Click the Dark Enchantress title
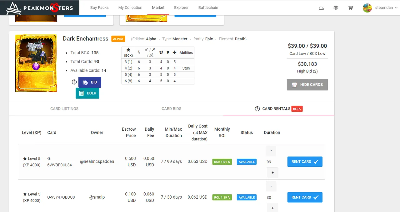The height and width of the screenshot is (212, 400). point(86,39)
